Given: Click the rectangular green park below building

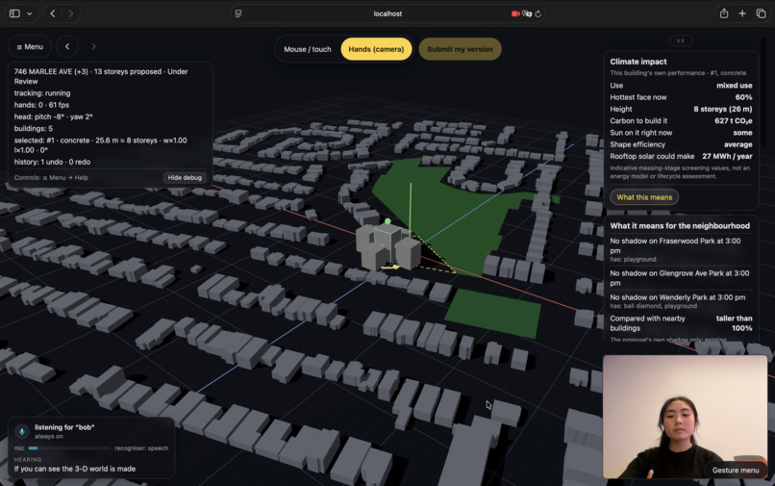Looking at the screenshot, I should pyautogui.click(x=492, y=314).
